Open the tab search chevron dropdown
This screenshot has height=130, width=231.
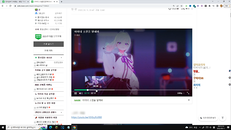pos(213,1)
